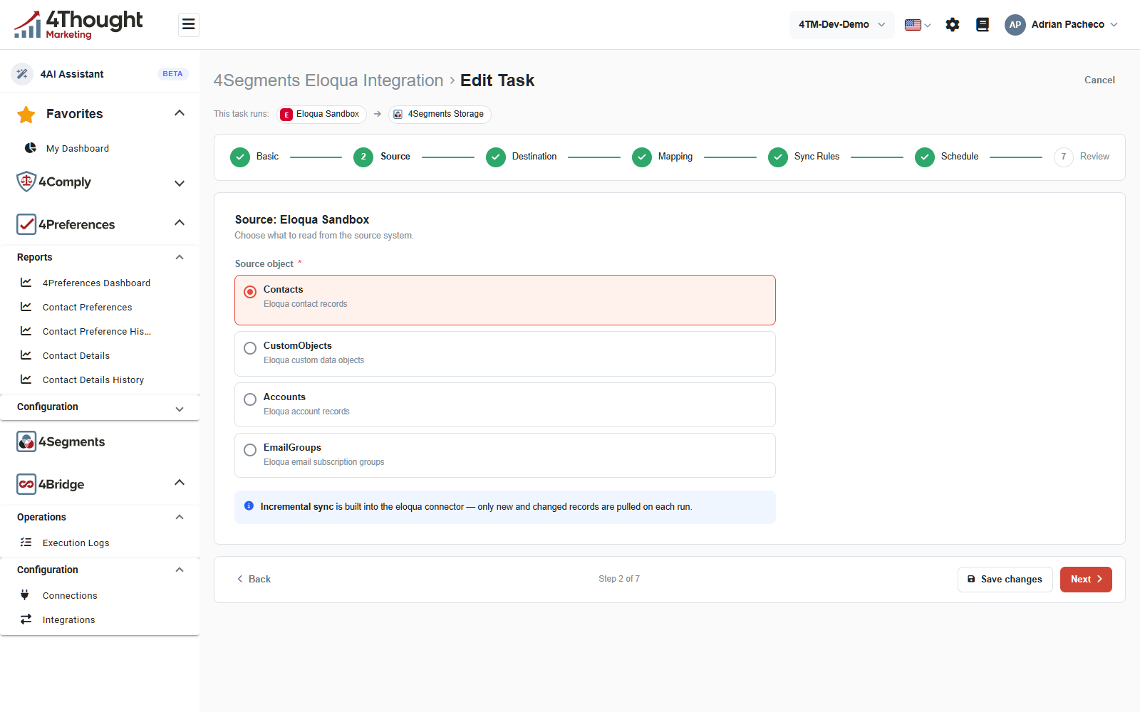Screen dimensions: 1140x712
Task: Collapse the Reports group
Action: [180, 257]
